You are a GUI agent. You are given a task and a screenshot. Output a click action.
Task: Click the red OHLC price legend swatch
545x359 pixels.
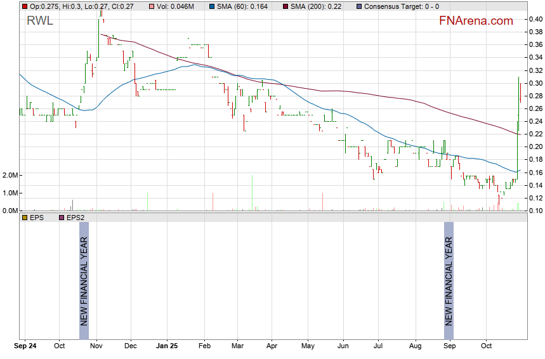(x=25, y=6)
